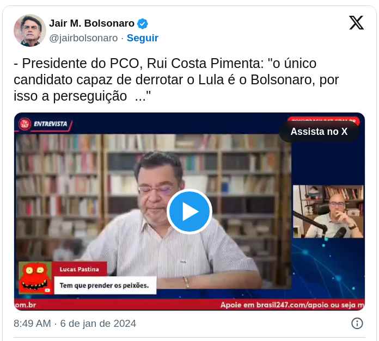Click the interviewer webcam inset
This screenshot has width=379, height=341.
coord(328,212)
